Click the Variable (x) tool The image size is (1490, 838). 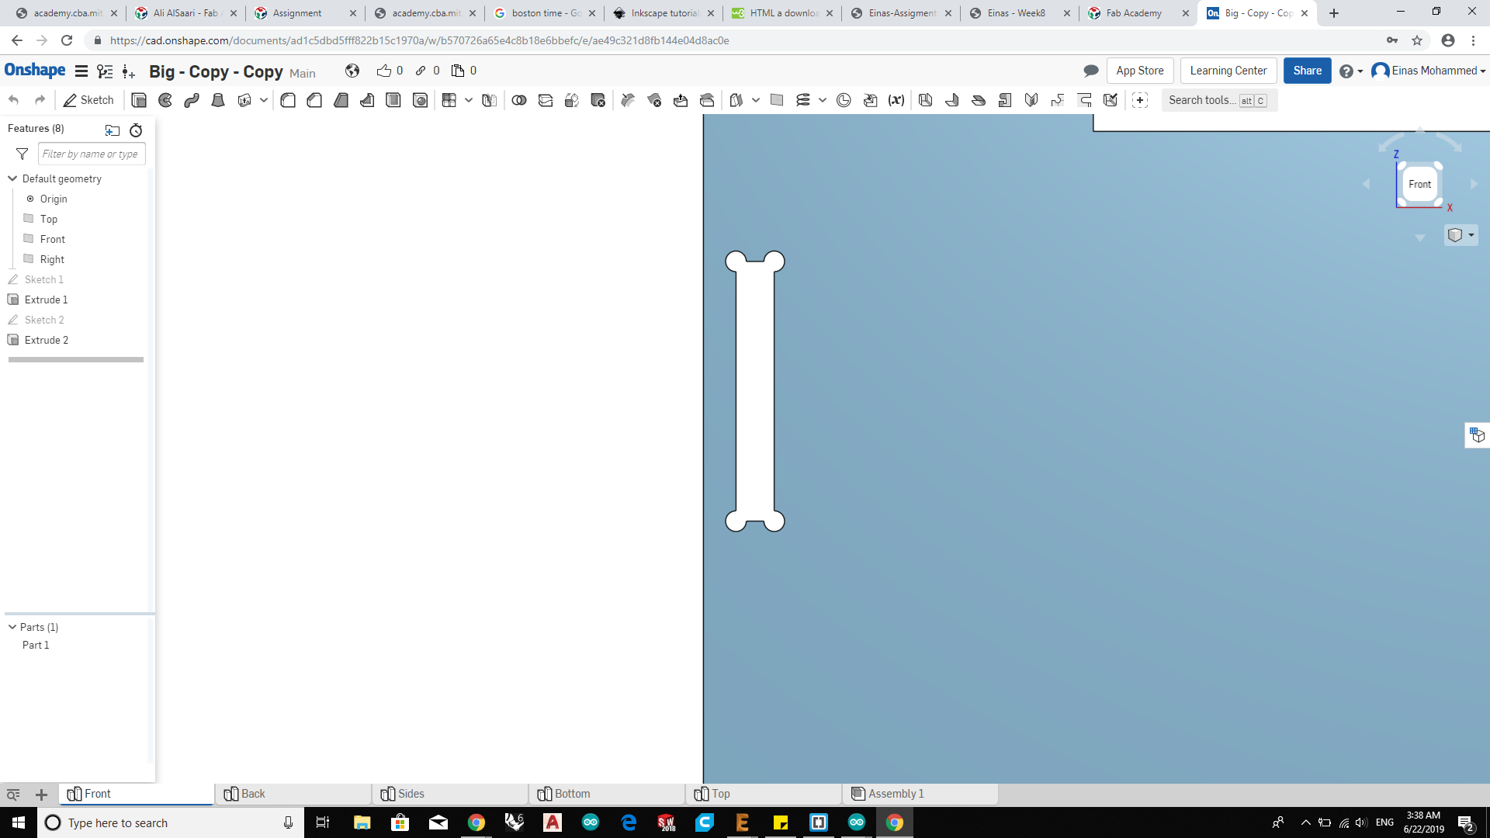896,100
